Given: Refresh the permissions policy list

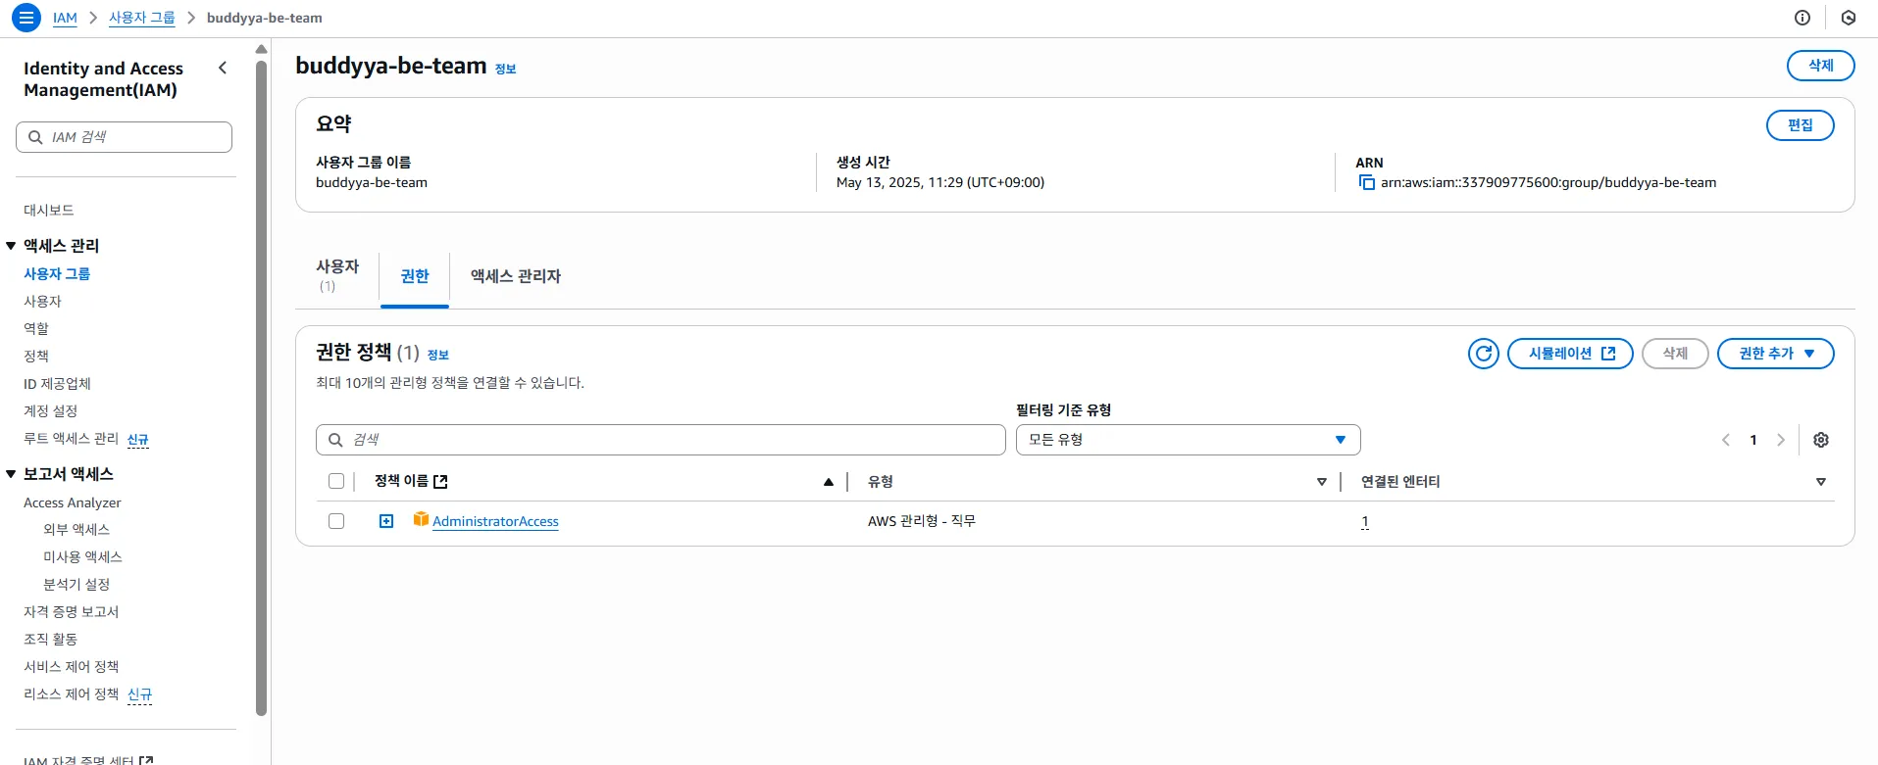Looking at the screenshot, I should (x=1484, y=354).
